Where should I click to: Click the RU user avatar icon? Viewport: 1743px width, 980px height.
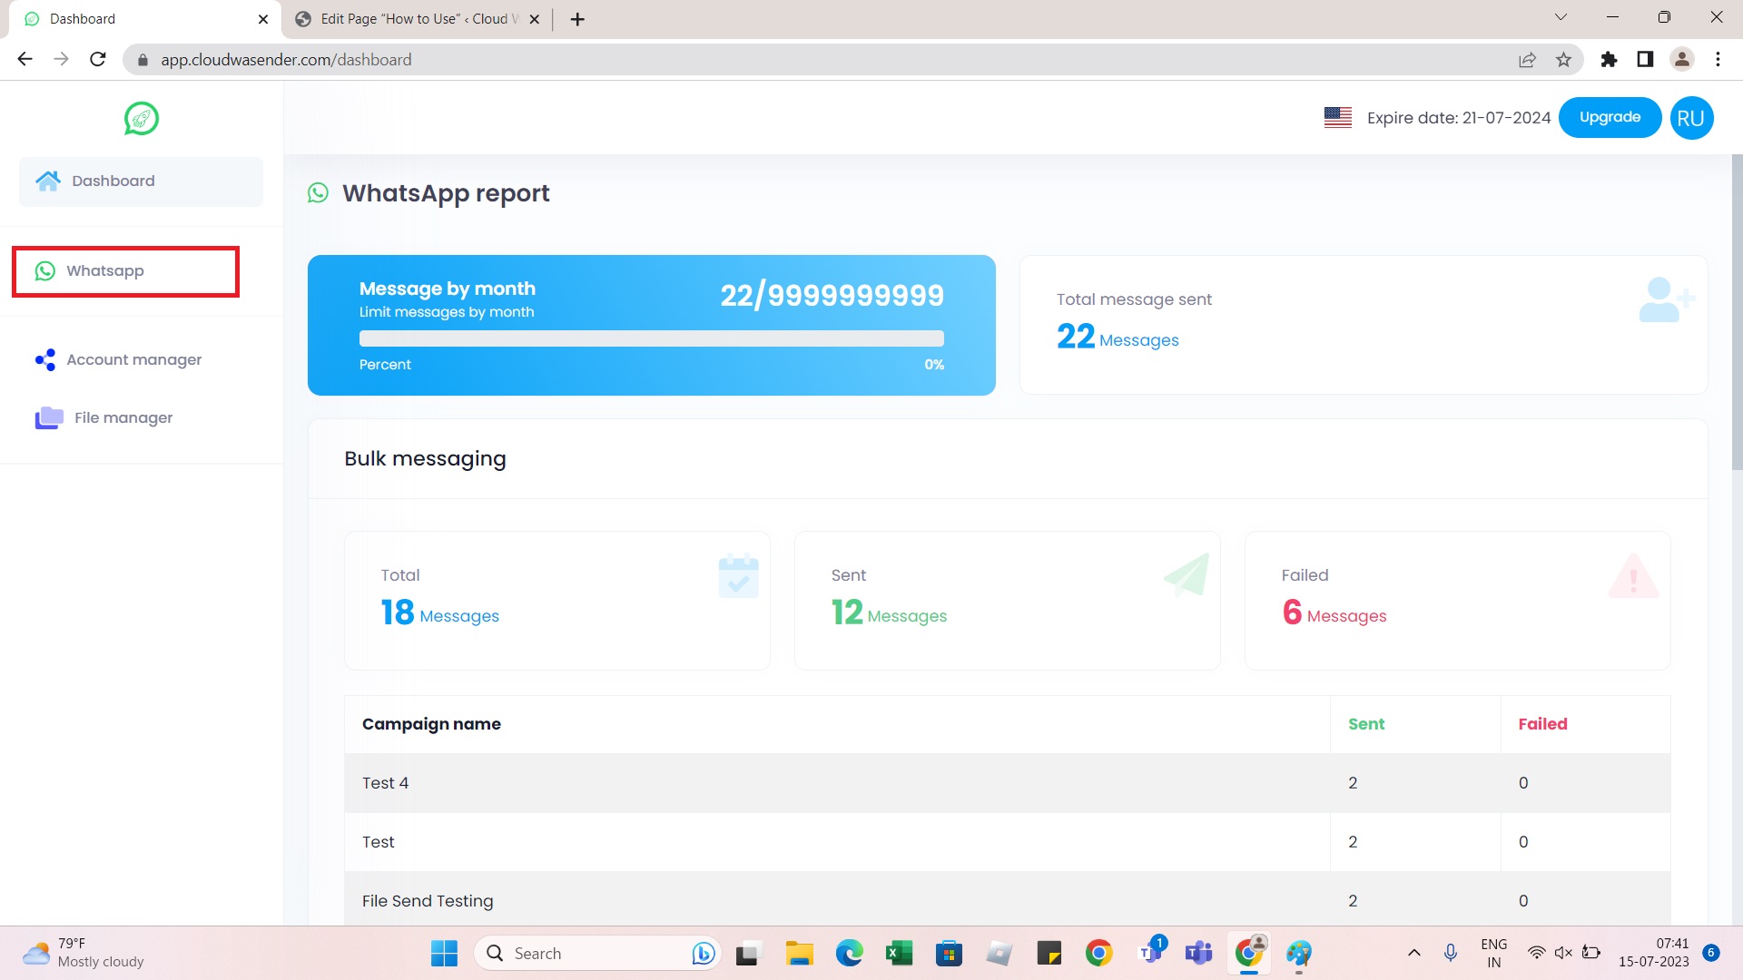tap(1693, 116)
